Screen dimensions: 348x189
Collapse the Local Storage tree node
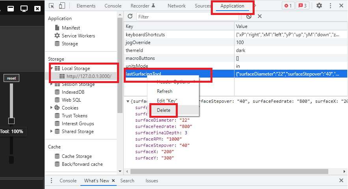52,69
